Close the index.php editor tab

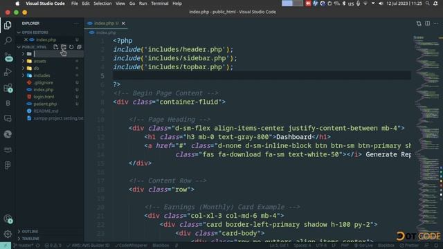[123, 24]
